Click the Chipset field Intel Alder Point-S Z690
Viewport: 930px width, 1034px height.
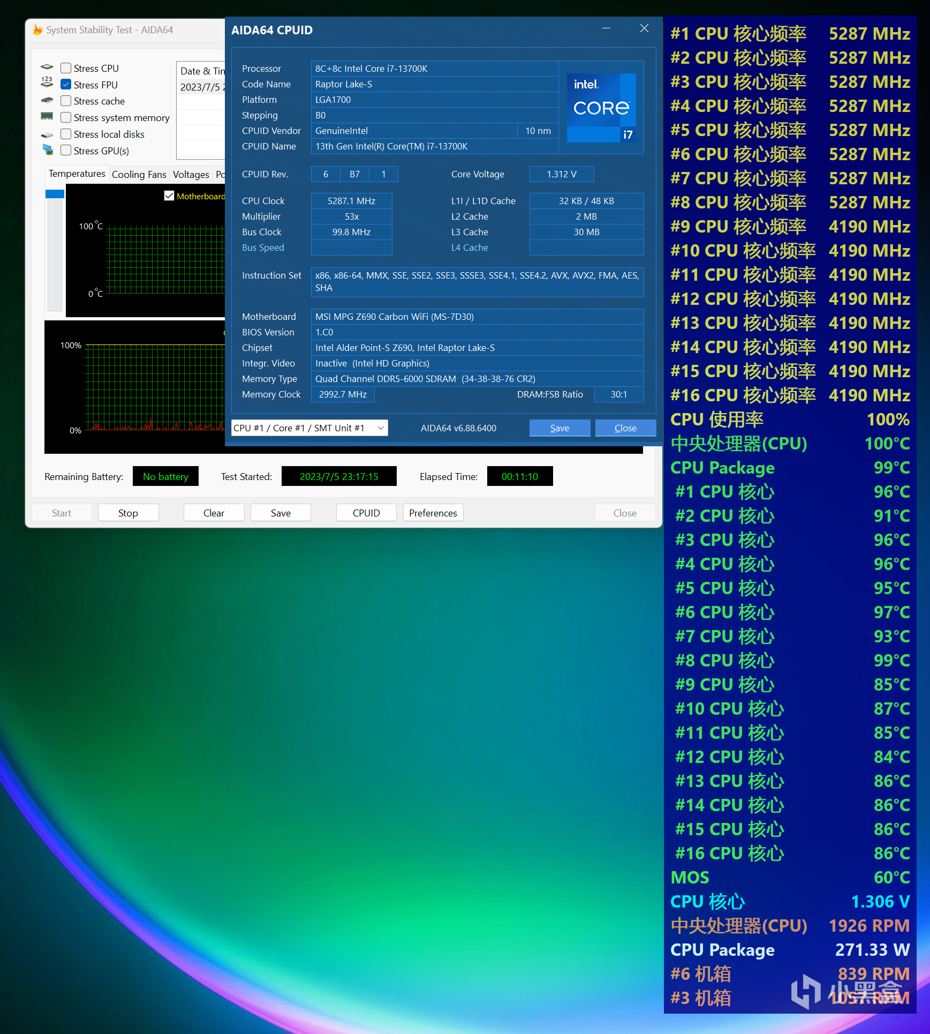(x=477, y=348)
